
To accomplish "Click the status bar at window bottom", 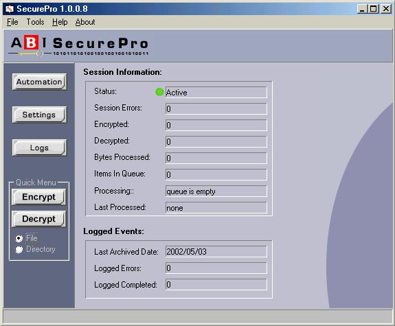I will [x=198, y=317].
